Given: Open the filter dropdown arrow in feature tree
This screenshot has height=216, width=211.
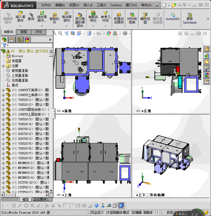Looking at the screenshot, I should pos(8,45).
